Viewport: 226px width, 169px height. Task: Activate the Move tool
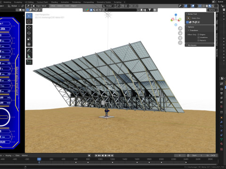(29, 28)
